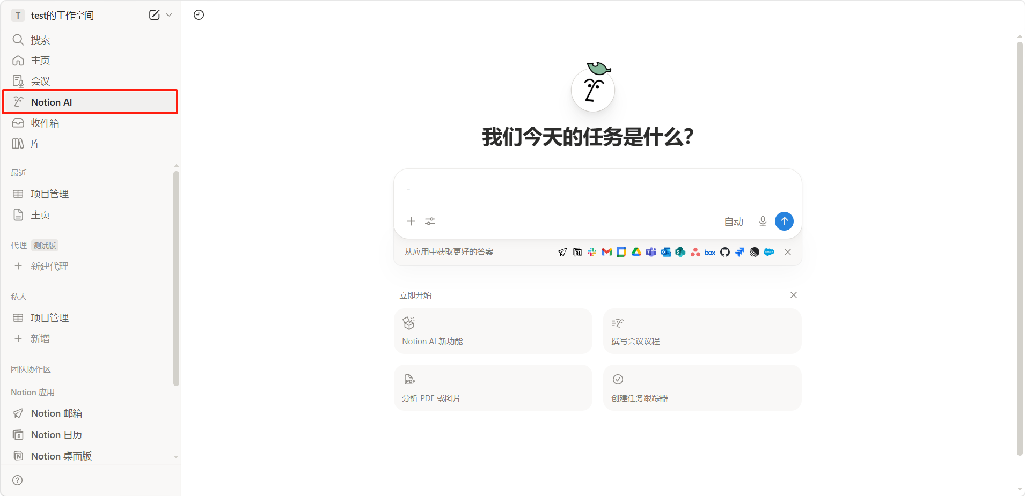Viewport: 1025px width, 496px height.
Task: Click the 撰写会议议程 suggestion card
Action: tap(702, 331)
